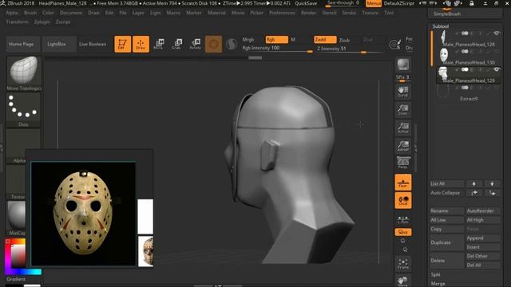Open the Dots stroke picker
The height and width of the screenshot is (287, 511).
coord(23,110)
